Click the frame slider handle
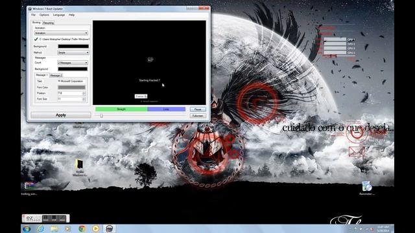 click(x=101, y=116)
